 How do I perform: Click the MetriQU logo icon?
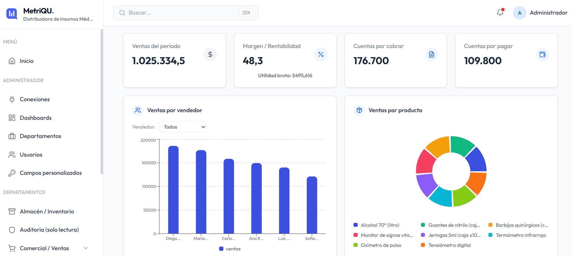12,13
